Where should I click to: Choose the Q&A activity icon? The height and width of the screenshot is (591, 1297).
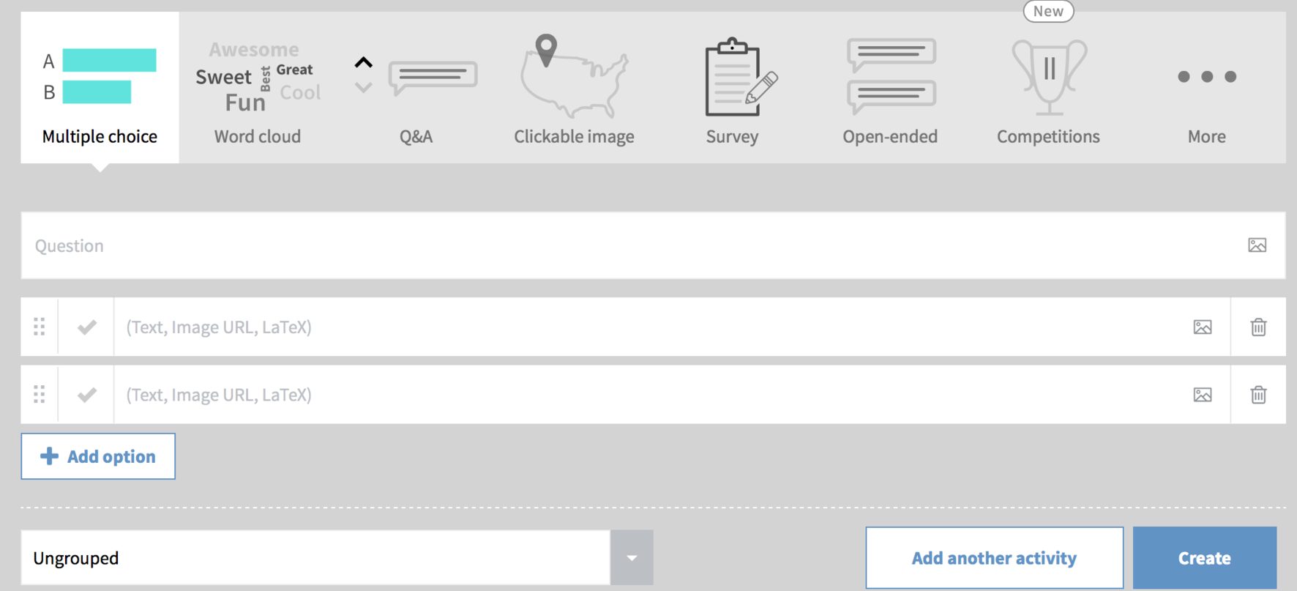(x=416, y=77)
